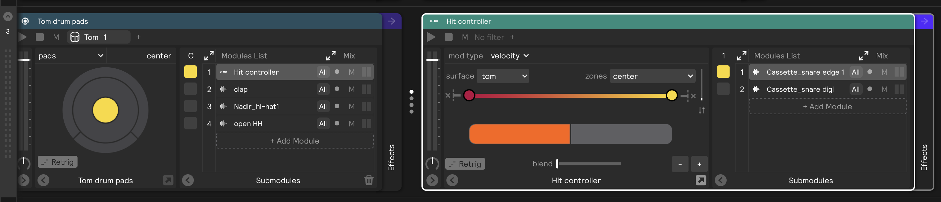Click the Hit controller purple arrow icon

pyautogui.click(x=924, y=21)
